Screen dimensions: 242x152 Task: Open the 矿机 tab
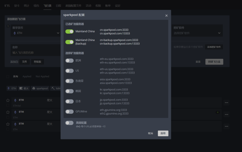pyautogui.click(x=7, y=6)
